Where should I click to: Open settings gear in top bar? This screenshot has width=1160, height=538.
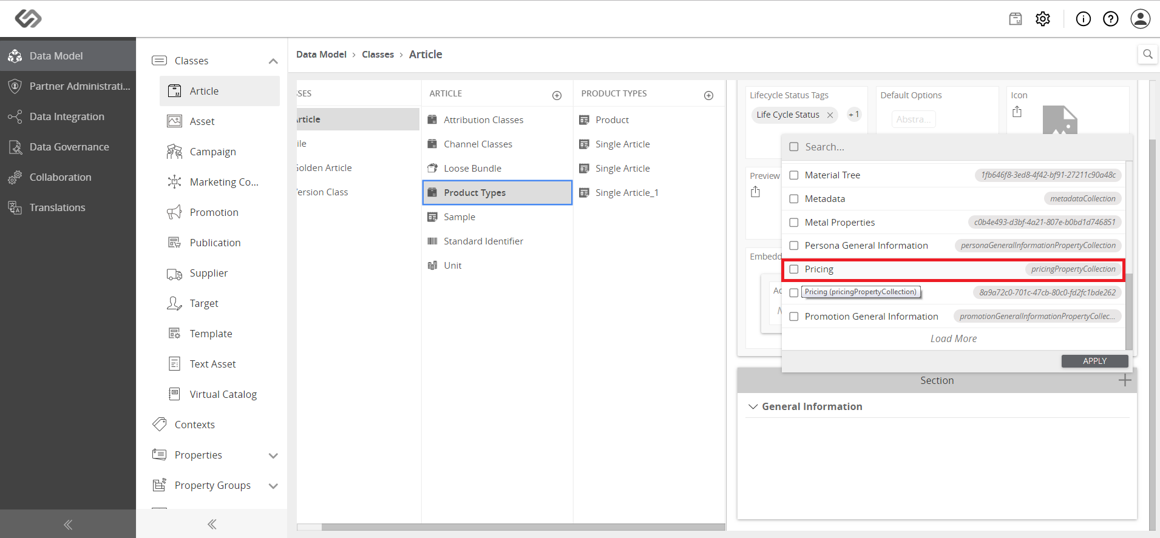(x=1043, y=19)
